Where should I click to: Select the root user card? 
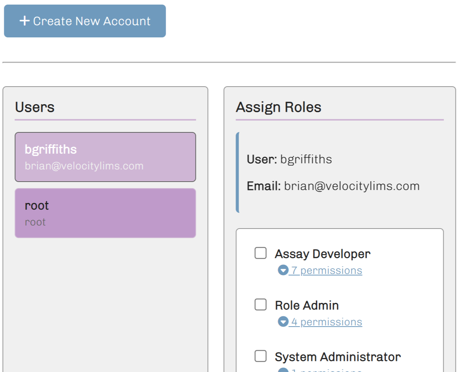click(x=105, y=213)
